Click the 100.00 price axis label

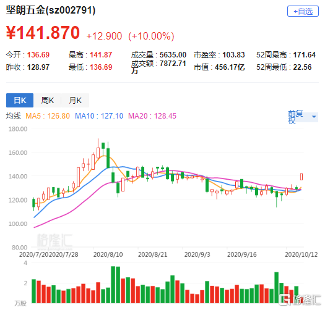(18, 224)
